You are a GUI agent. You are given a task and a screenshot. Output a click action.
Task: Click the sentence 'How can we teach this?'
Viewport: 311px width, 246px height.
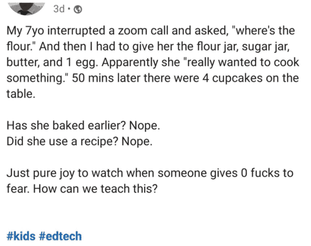95,189
